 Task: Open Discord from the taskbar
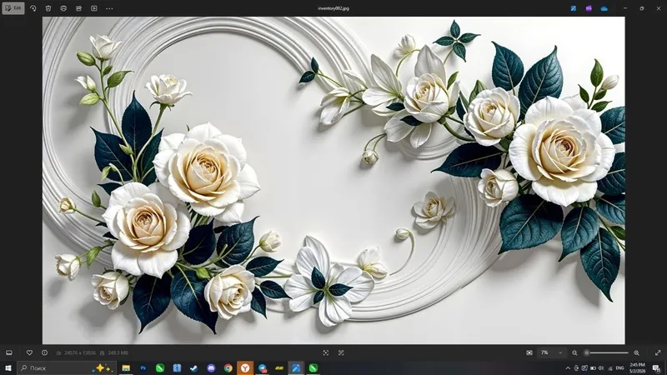(211, 368)
